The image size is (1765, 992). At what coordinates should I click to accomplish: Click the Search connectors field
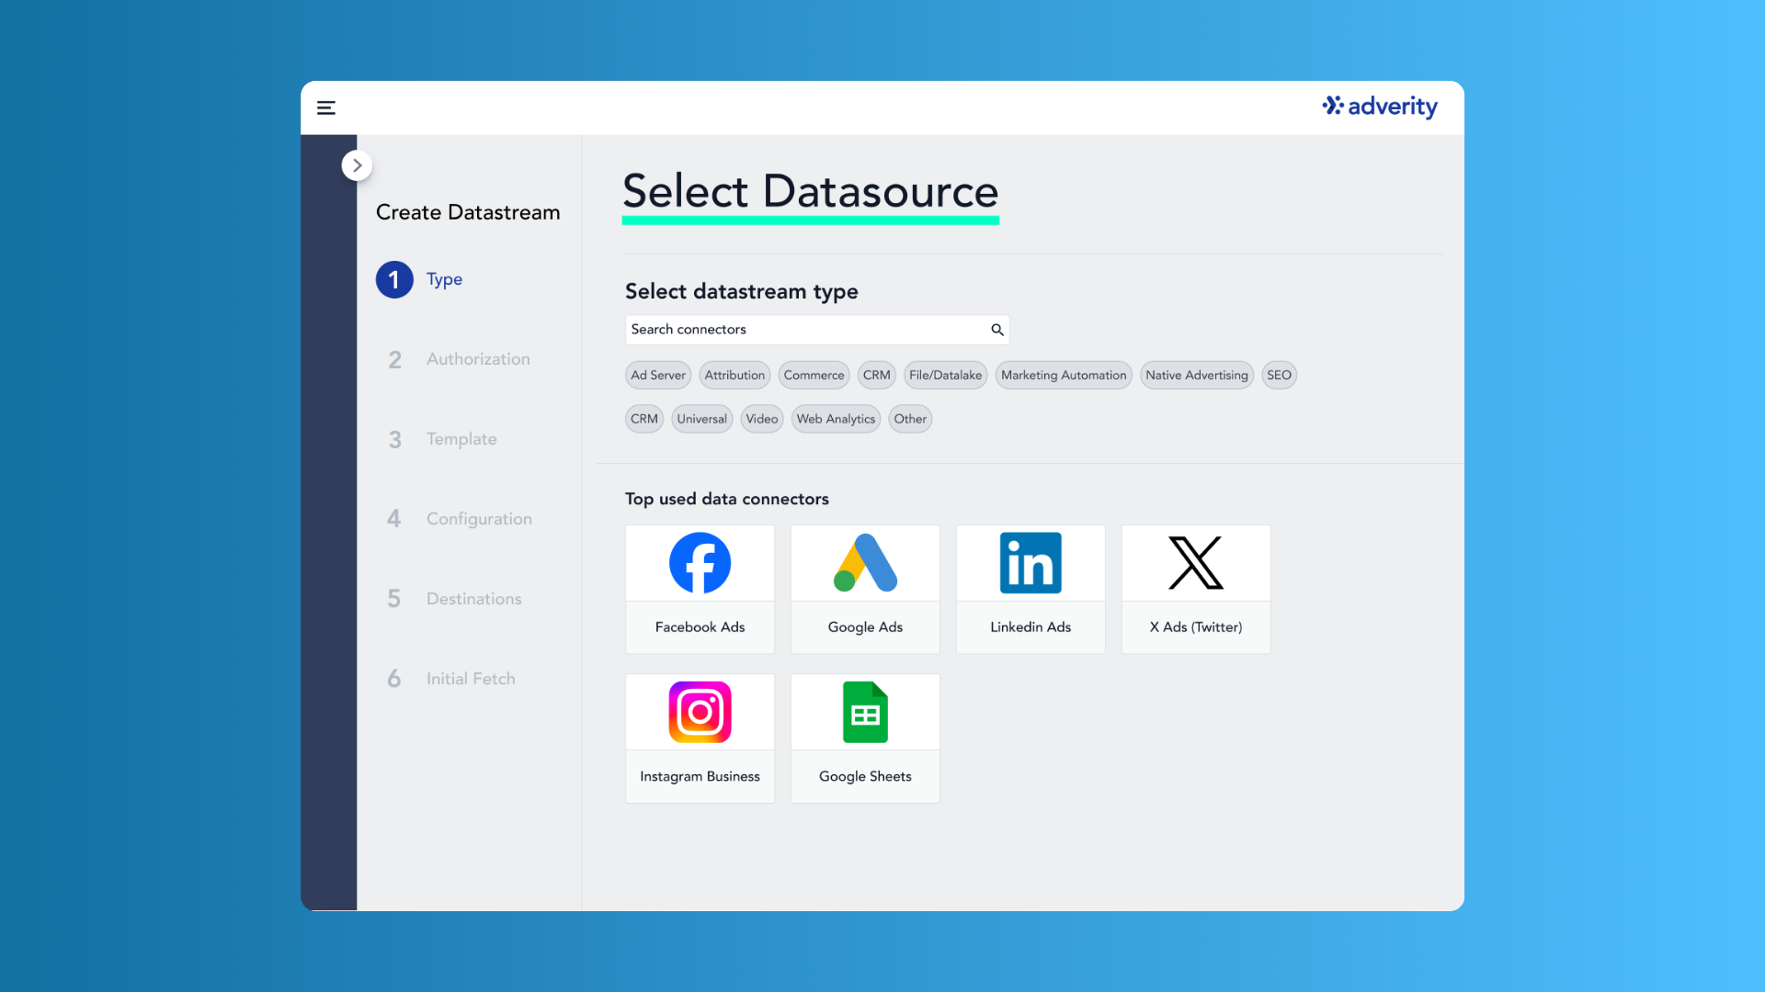point(817,330)
